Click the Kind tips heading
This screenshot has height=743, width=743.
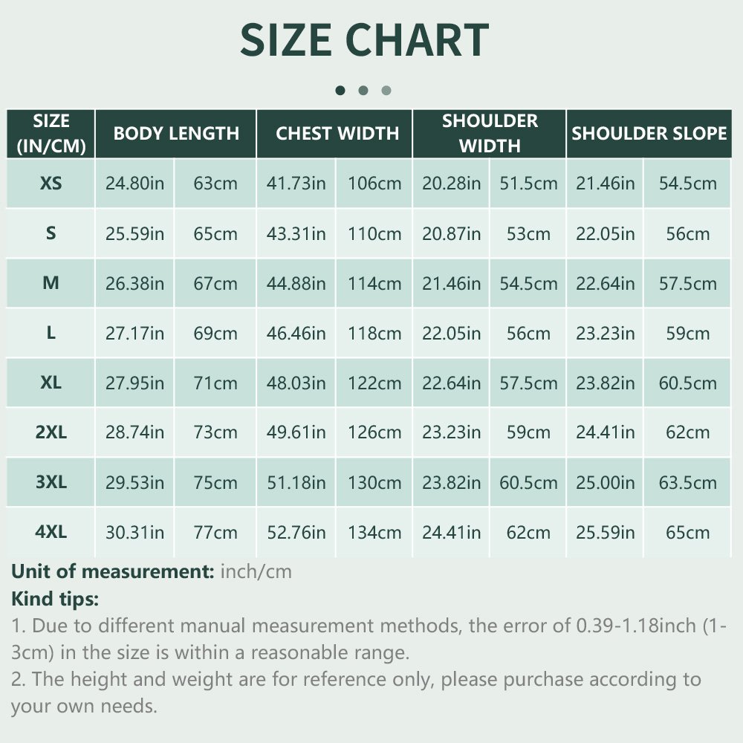(x=55, y=598)
